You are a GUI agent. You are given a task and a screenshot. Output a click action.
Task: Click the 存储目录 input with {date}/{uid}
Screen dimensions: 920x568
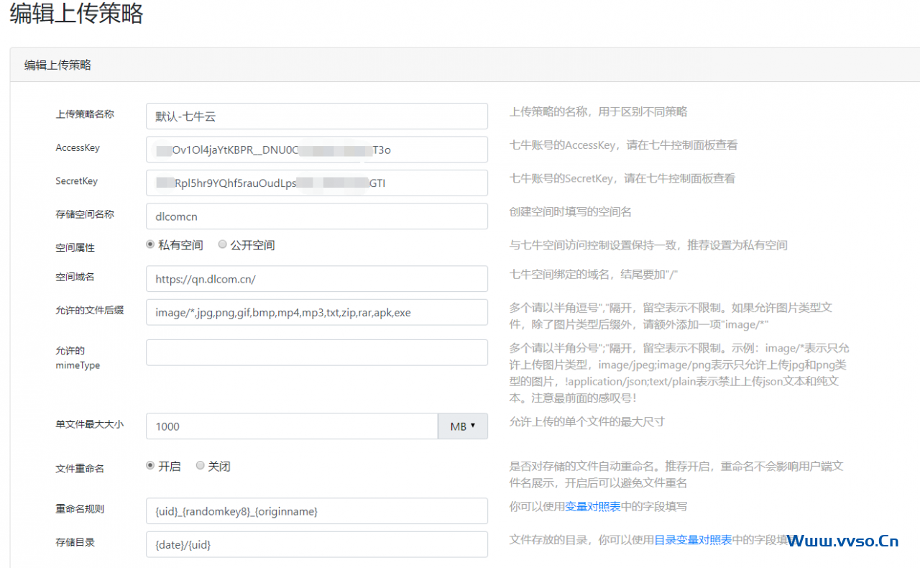click(x=316, y=544)
